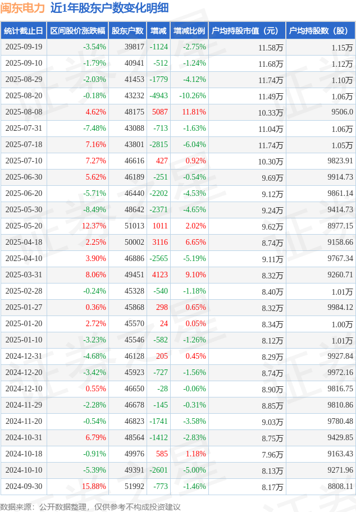Click the 2024-09-30 date cell
356x512 pixels.
[24, 487]
